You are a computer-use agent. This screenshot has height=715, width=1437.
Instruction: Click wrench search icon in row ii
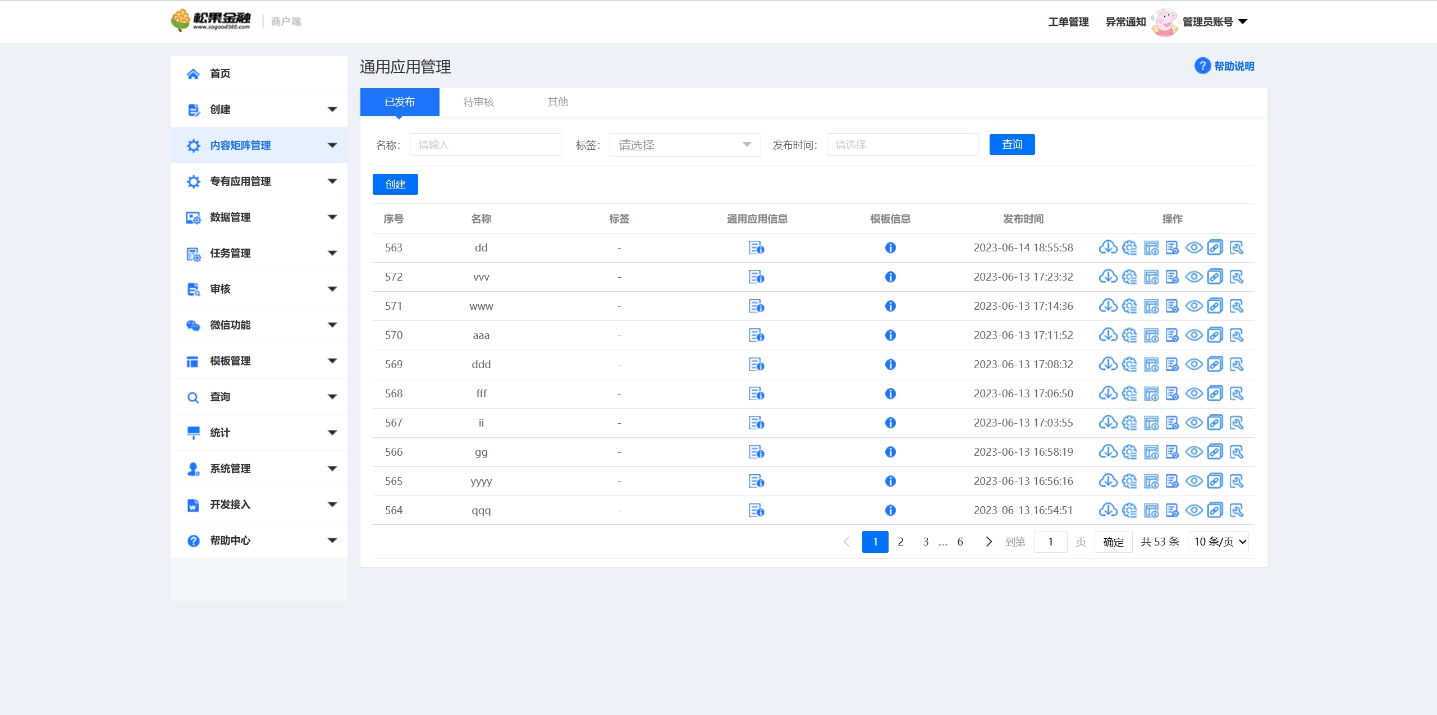1237,423
